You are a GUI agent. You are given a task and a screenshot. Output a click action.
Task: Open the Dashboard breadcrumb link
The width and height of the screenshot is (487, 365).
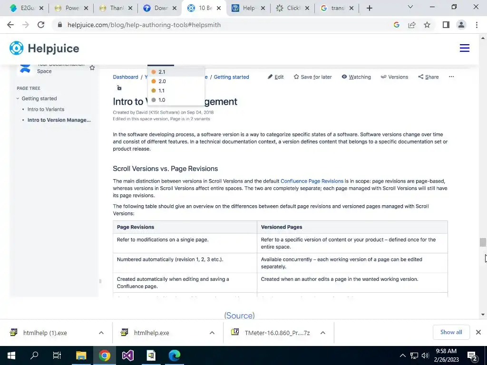126,77
